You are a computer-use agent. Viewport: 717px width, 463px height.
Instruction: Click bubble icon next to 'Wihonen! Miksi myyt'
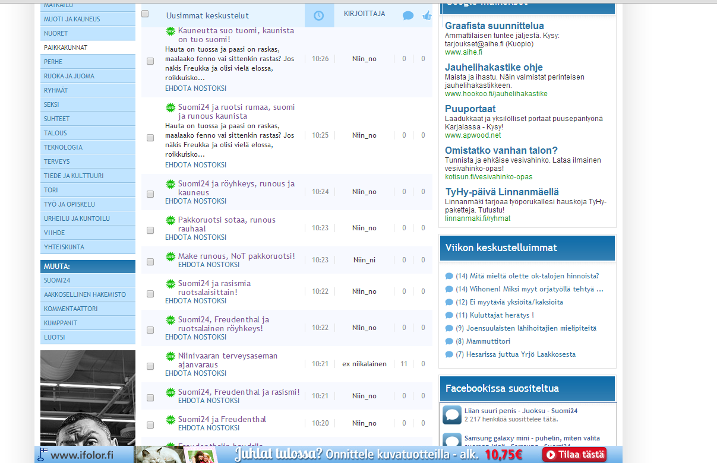pos(449,289)
